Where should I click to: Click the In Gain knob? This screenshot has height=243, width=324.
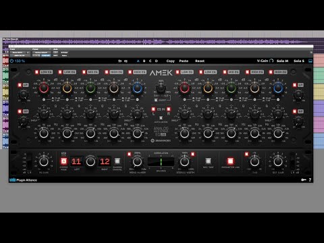coord(44,161)
